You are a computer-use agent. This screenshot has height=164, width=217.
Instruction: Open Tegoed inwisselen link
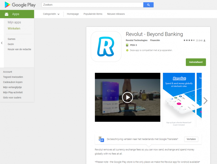tap(13, 77)
